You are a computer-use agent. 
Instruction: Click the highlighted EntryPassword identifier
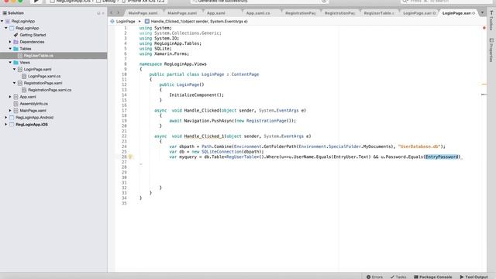pyautogui.click(x=442, y=157)
